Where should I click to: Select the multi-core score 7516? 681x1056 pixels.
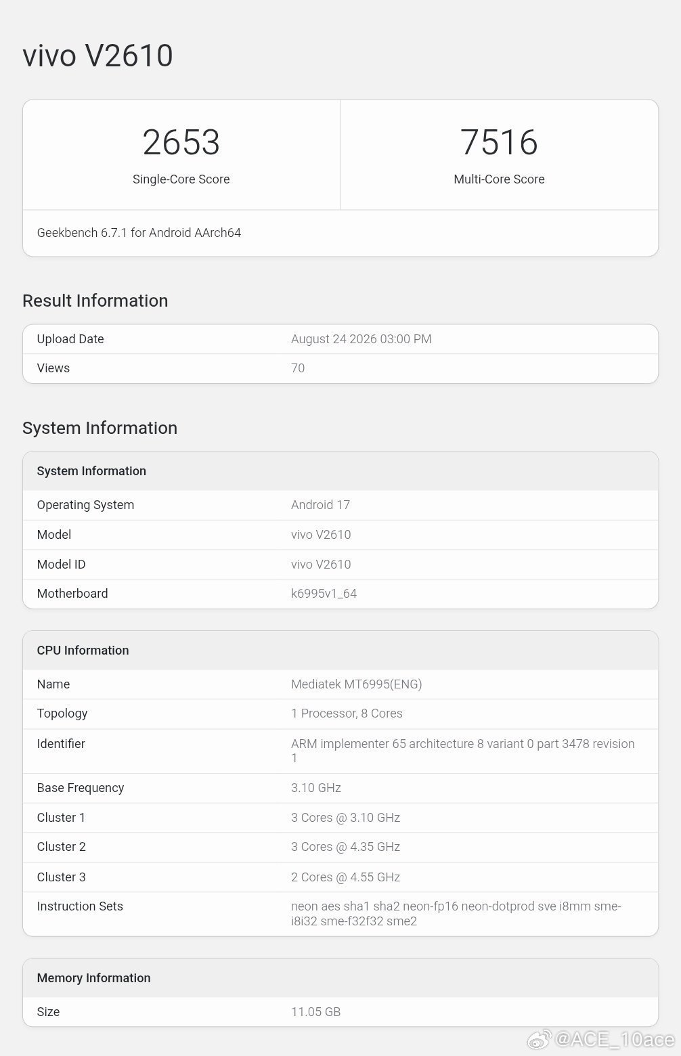click(x=499, y=142)
